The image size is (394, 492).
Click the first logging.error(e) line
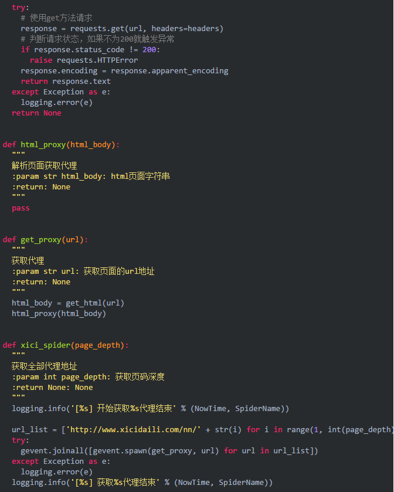pyautogui.click(x=56, y=103)
